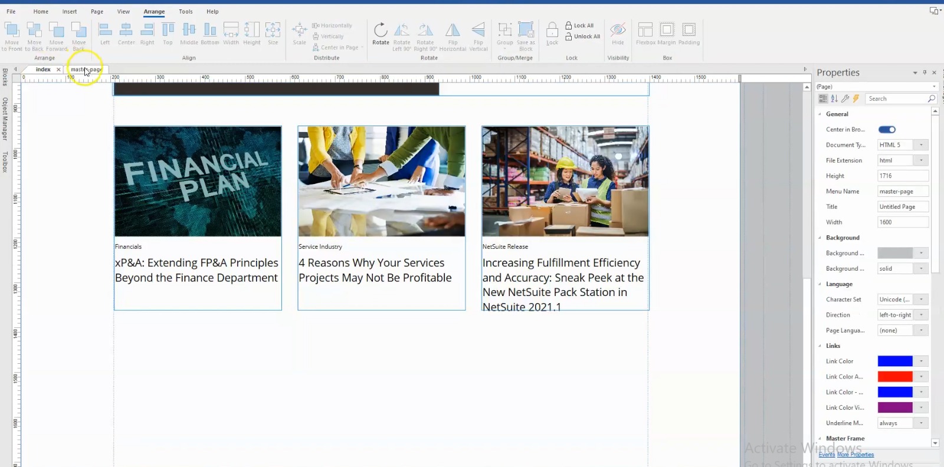The image size is (944, 467).
Task: Open the Page ribbon tab
Action: (x=97, y=12)
